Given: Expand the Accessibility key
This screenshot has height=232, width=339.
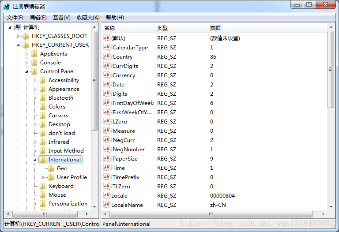Looking at the screenshot, I should coord(35,80).
